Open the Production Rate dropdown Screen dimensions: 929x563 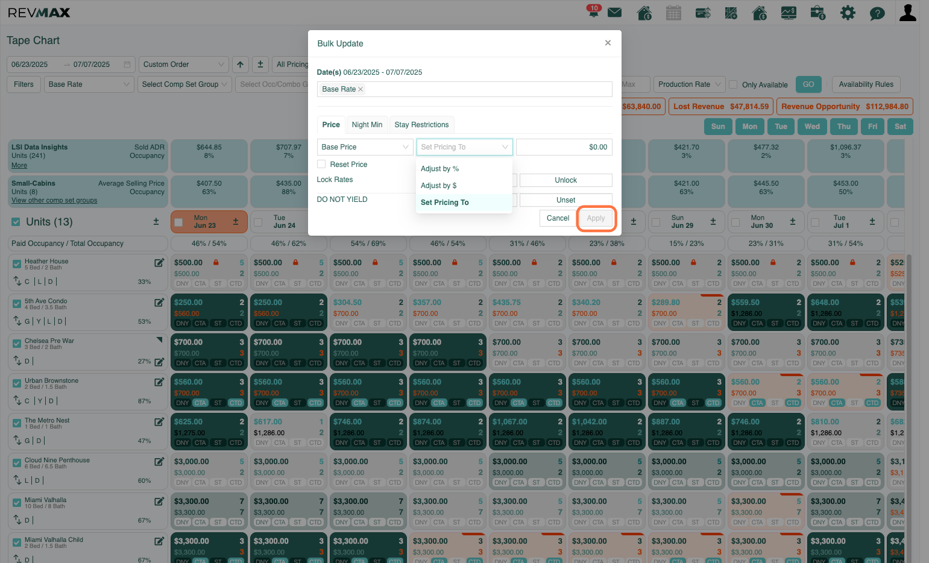coord(690,84)
